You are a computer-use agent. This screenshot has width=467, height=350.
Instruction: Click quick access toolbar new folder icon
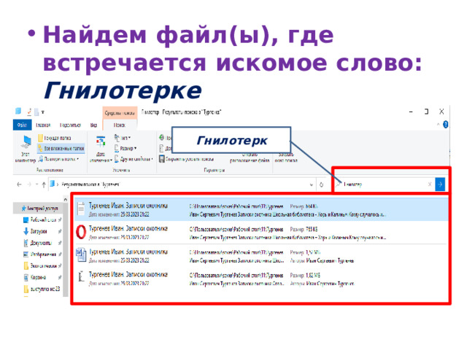[36, 112]
